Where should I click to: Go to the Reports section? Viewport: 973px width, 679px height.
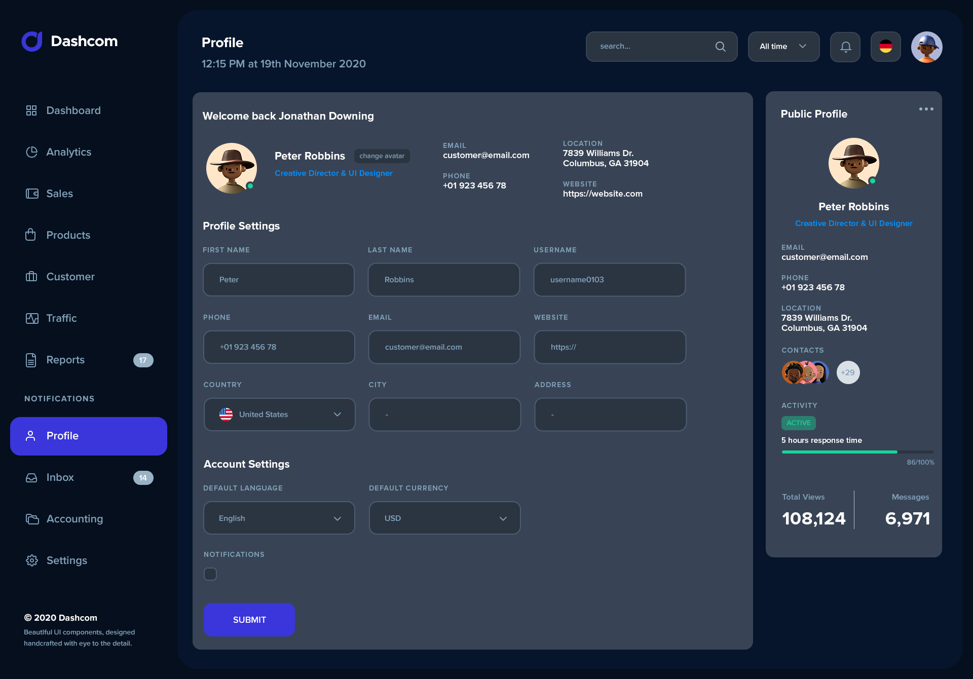tap(65, 360)
